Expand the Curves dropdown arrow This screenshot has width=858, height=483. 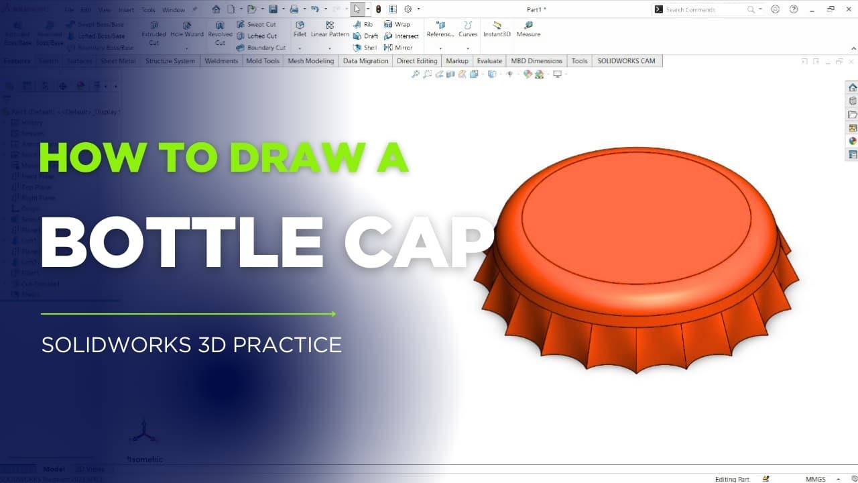click(468, 48)
